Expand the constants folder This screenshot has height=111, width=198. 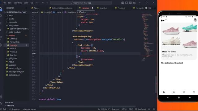pos(16,22)
